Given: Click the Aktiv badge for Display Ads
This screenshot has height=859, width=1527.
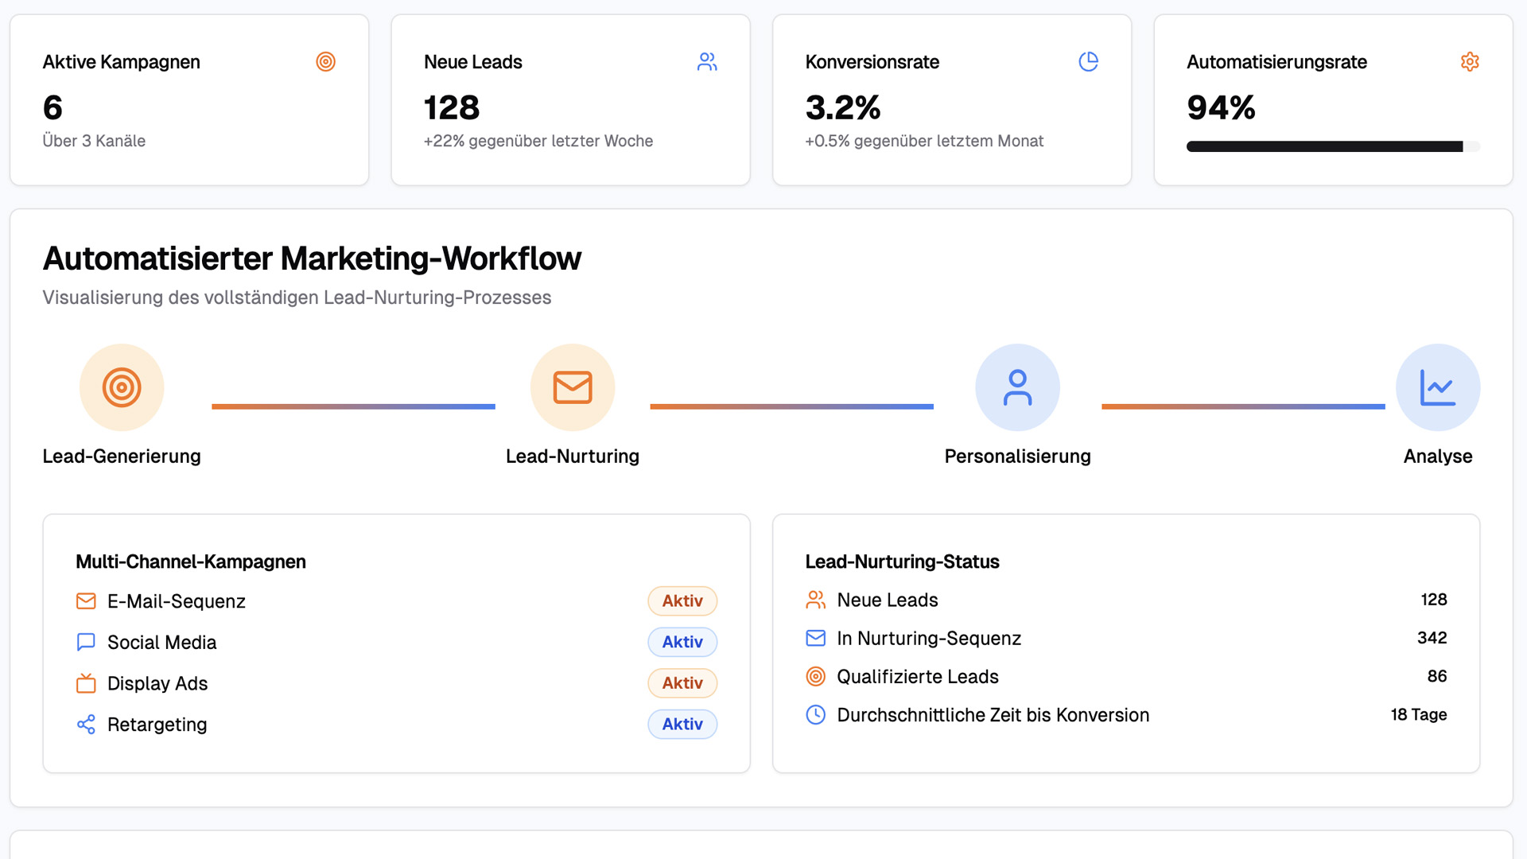Looking at the screenshot, I should (682, 683).
